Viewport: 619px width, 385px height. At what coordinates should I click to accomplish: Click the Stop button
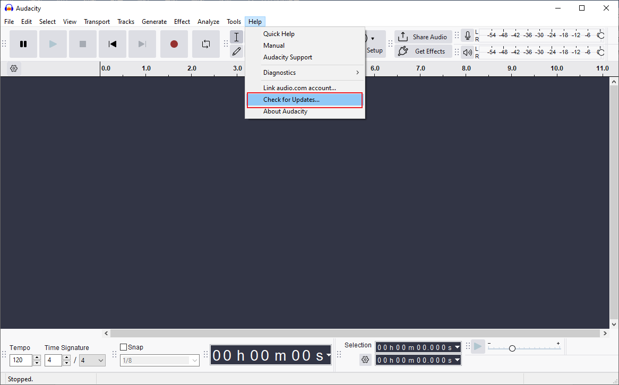click(x=82, y=44)
